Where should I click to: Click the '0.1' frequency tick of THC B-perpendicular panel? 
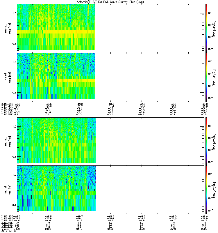[x=14, y=157]
